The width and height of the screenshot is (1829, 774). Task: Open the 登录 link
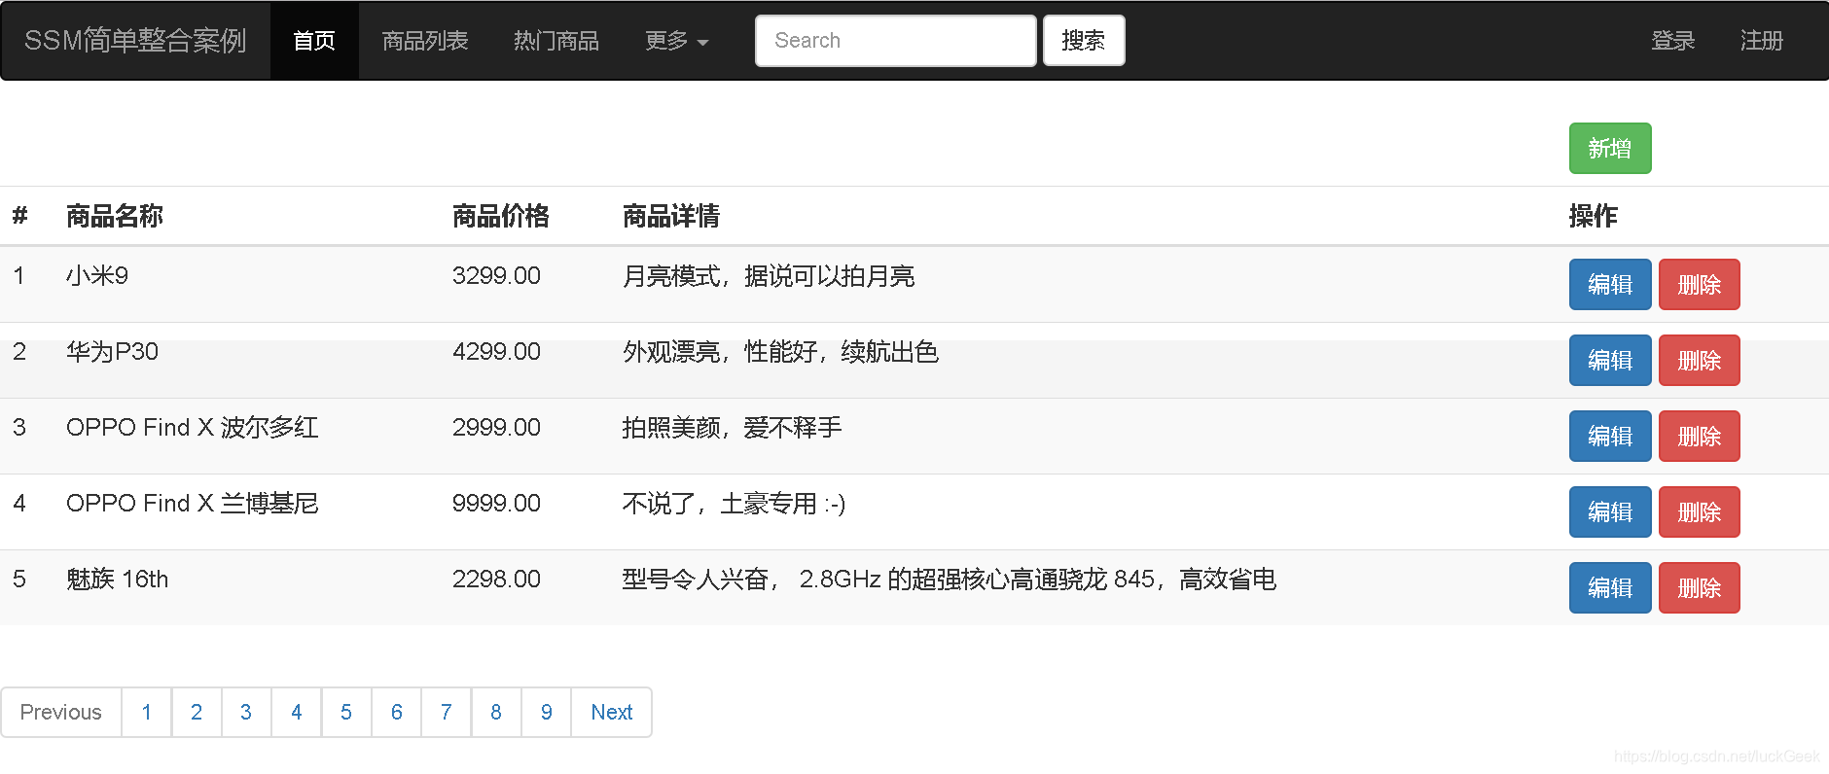(x=1673, y=41)
